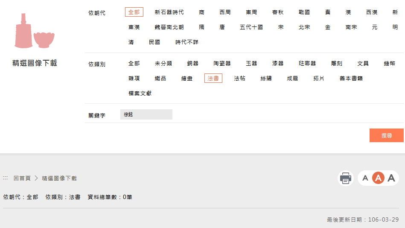Filter by dynasty 五代十國
This screenshot has height=228, width=405.
tap(251, 27)
